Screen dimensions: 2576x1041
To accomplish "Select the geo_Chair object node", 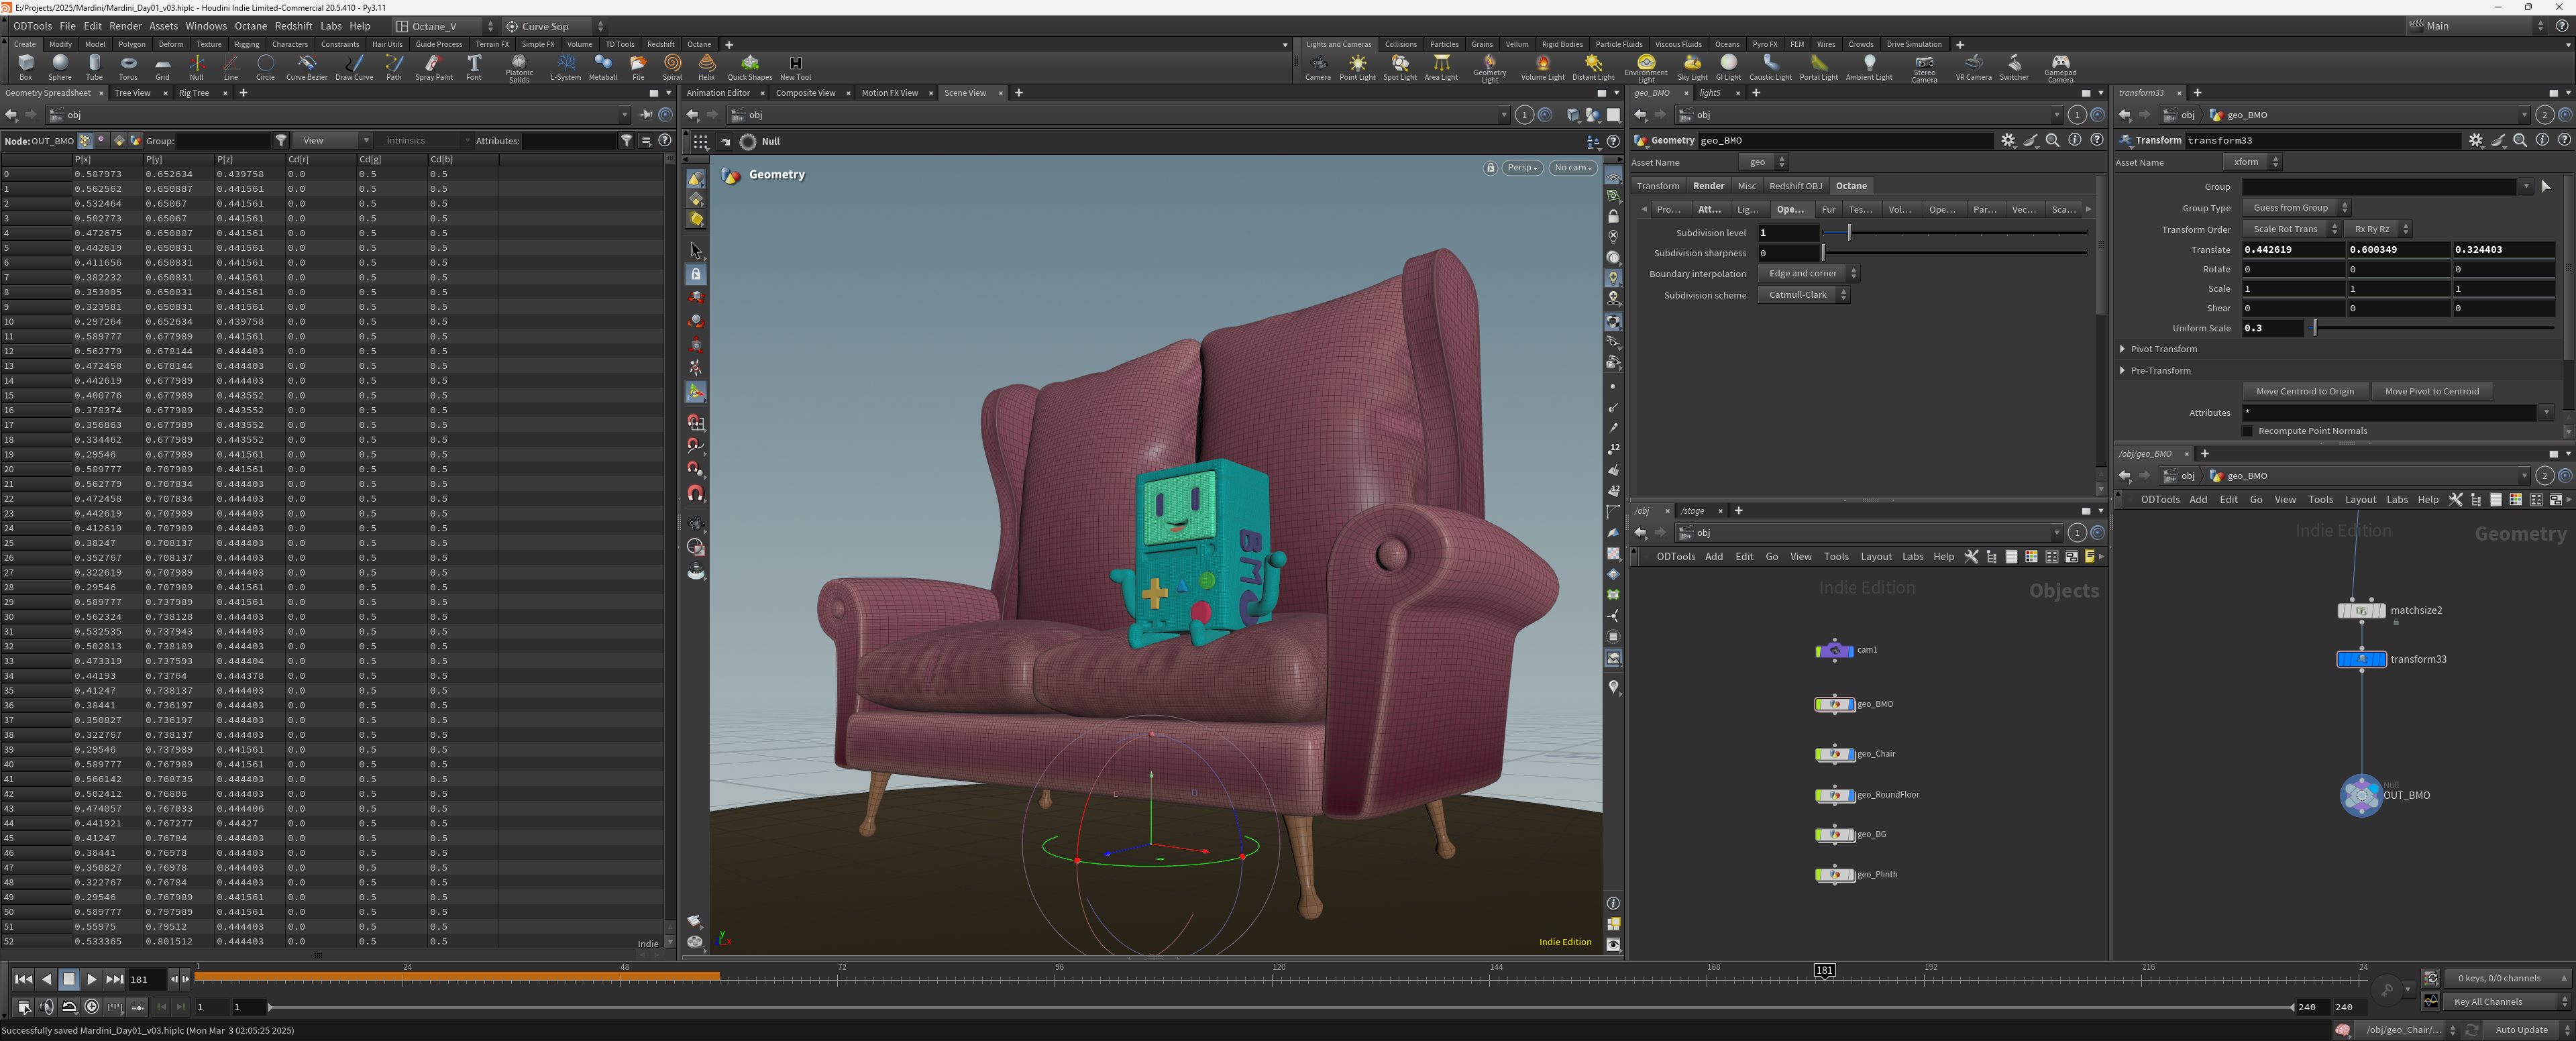I will [x=1834, y=754].
